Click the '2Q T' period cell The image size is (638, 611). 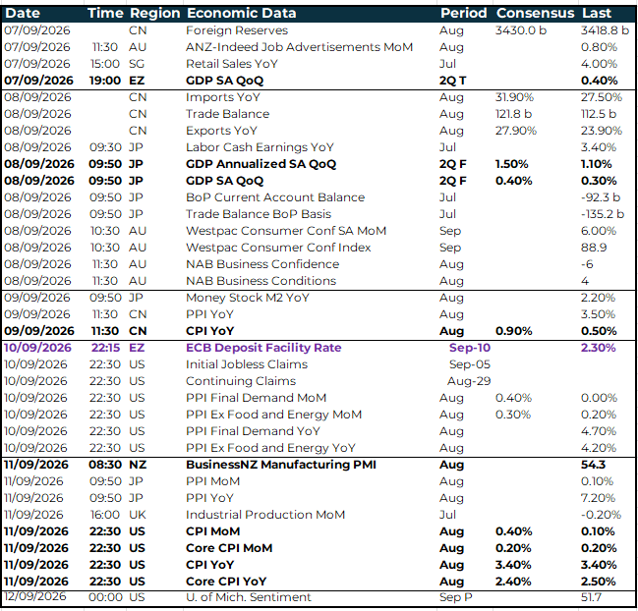(452, 81)
